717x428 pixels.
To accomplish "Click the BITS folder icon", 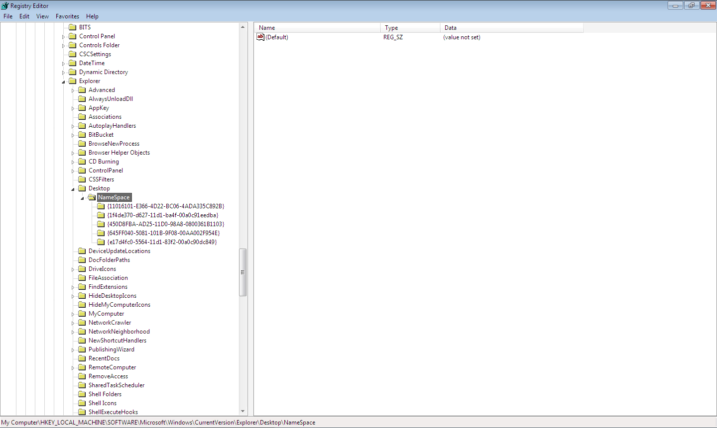I will click(x=72, y=27).
